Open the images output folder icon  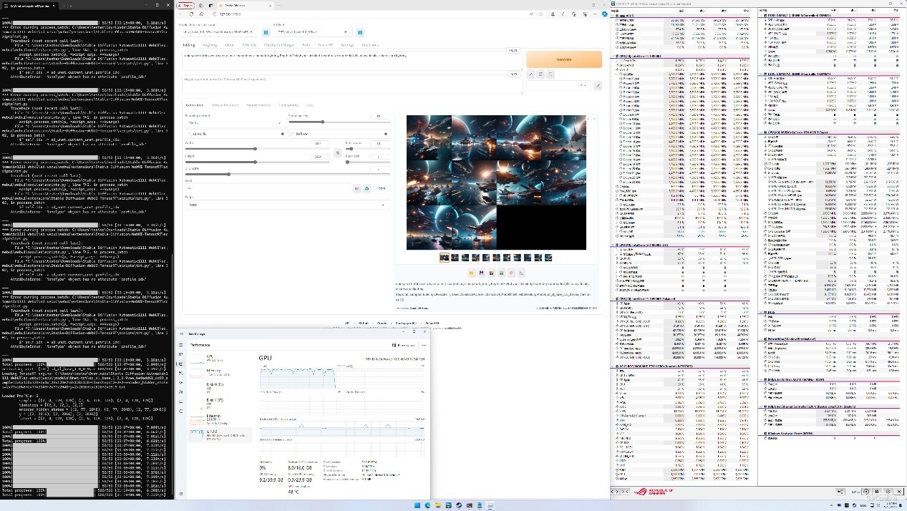pyautogui.click(x=472, y=273)
